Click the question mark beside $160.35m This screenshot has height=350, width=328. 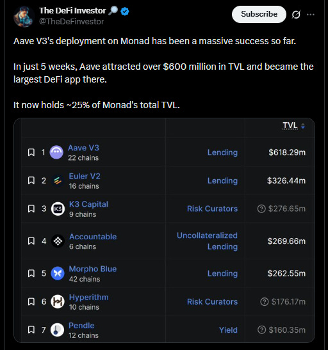(261, 330)
